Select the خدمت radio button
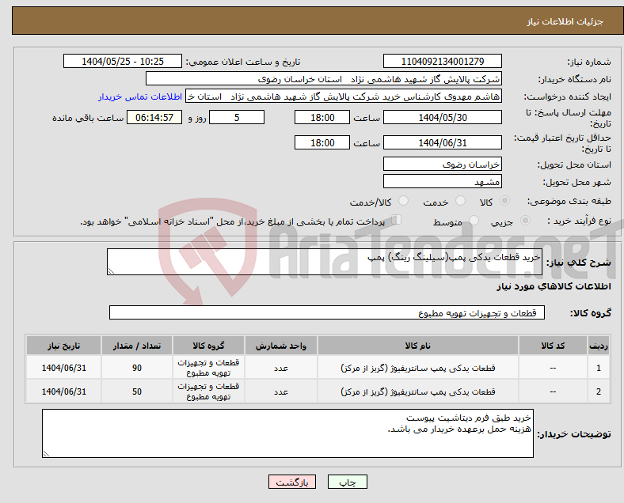The height and width of the screenshot is (503, 624). tap(460, 201)
